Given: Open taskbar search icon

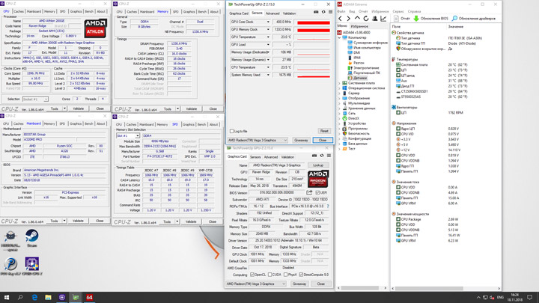Looking at the screenshot, I should (x=20, y=298).
